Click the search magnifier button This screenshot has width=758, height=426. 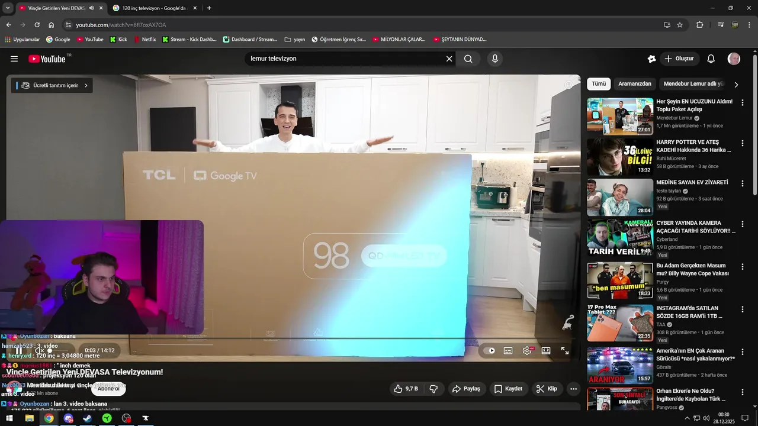(468, 59)
